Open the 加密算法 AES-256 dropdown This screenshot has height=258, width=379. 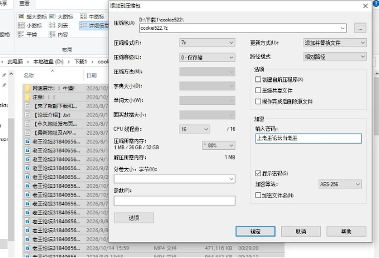point(340,184)
